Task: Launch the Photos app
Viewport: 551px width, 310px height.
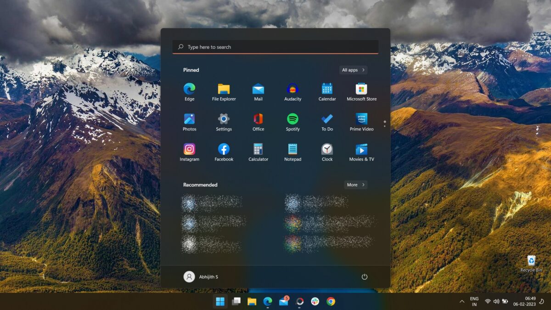Action: tap(189, 122)
